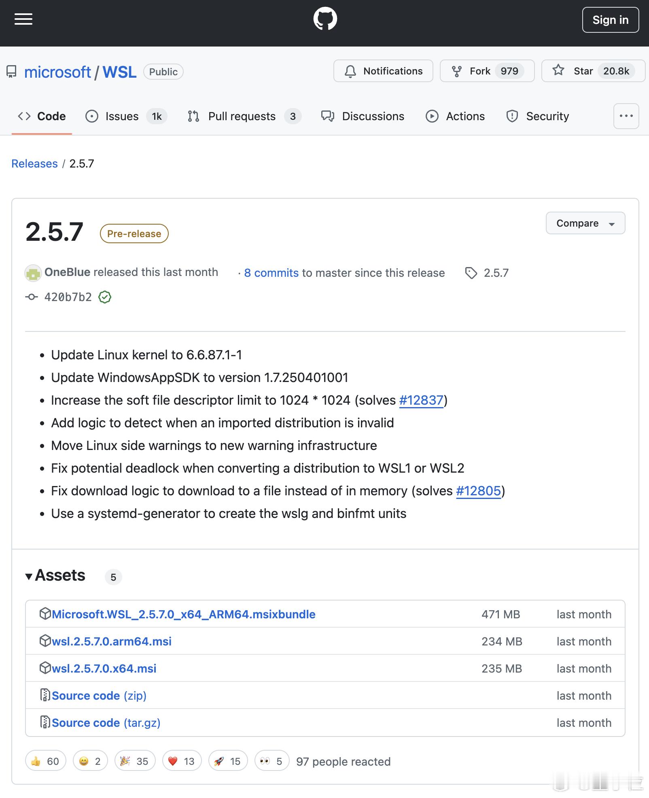Click the Pre-release label badge
Viewport: 649px width, 798px height.
(134, 233)
